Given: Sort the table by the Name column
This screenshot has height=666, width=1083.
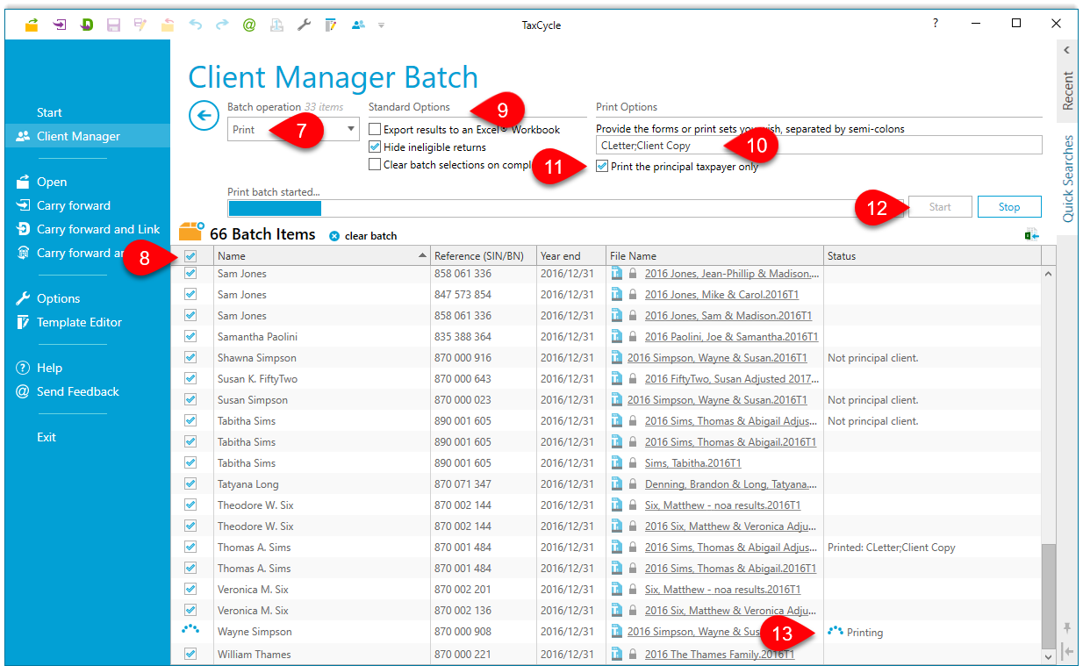Looking at the screenshot, I should [321, 256].
